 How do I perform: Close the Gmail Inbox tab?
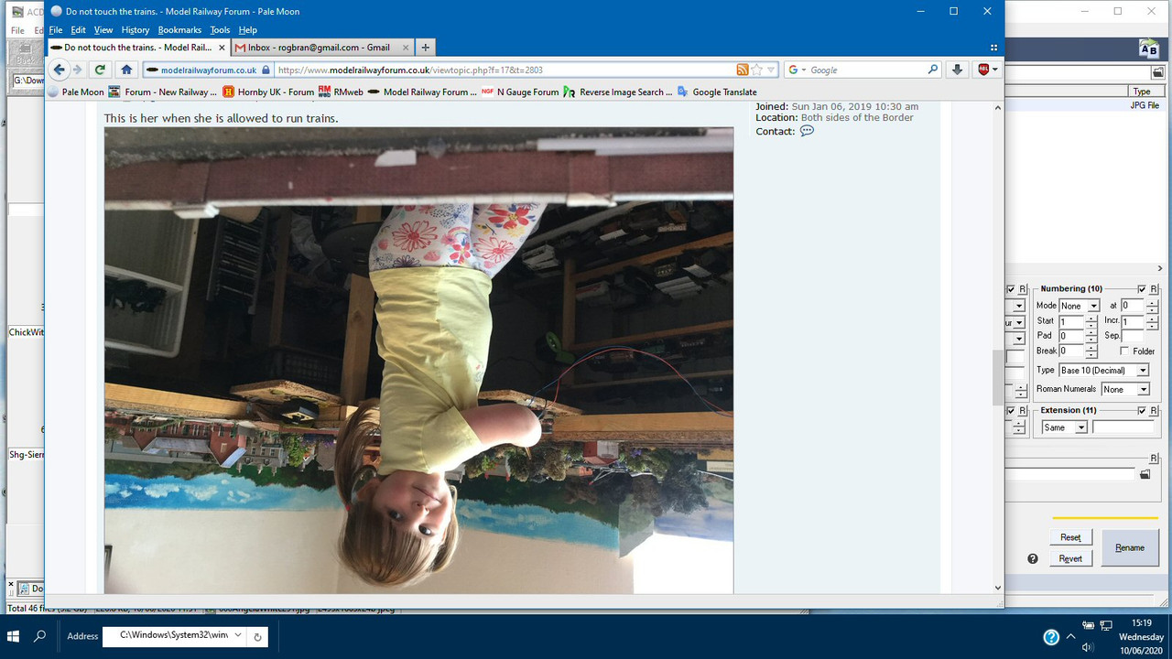click(404, 48)
